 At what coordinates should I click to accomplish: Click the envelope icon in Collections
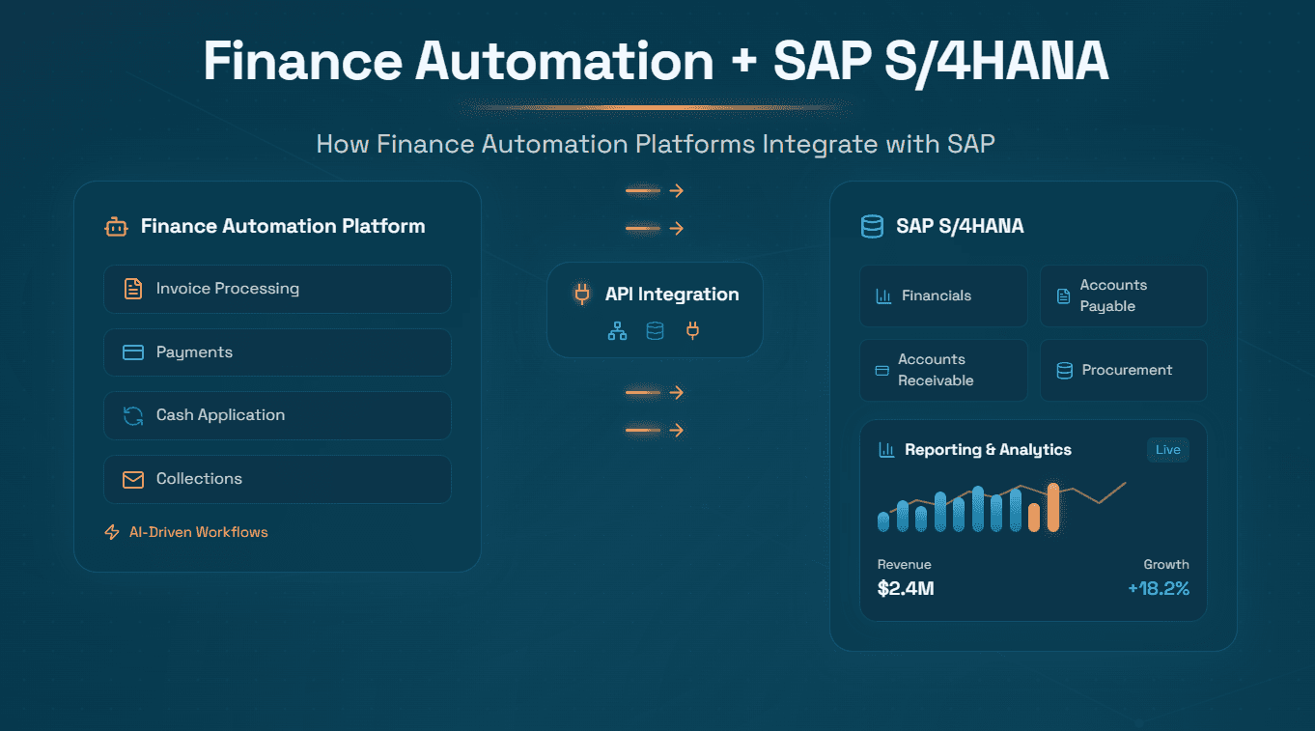[133, 479]
